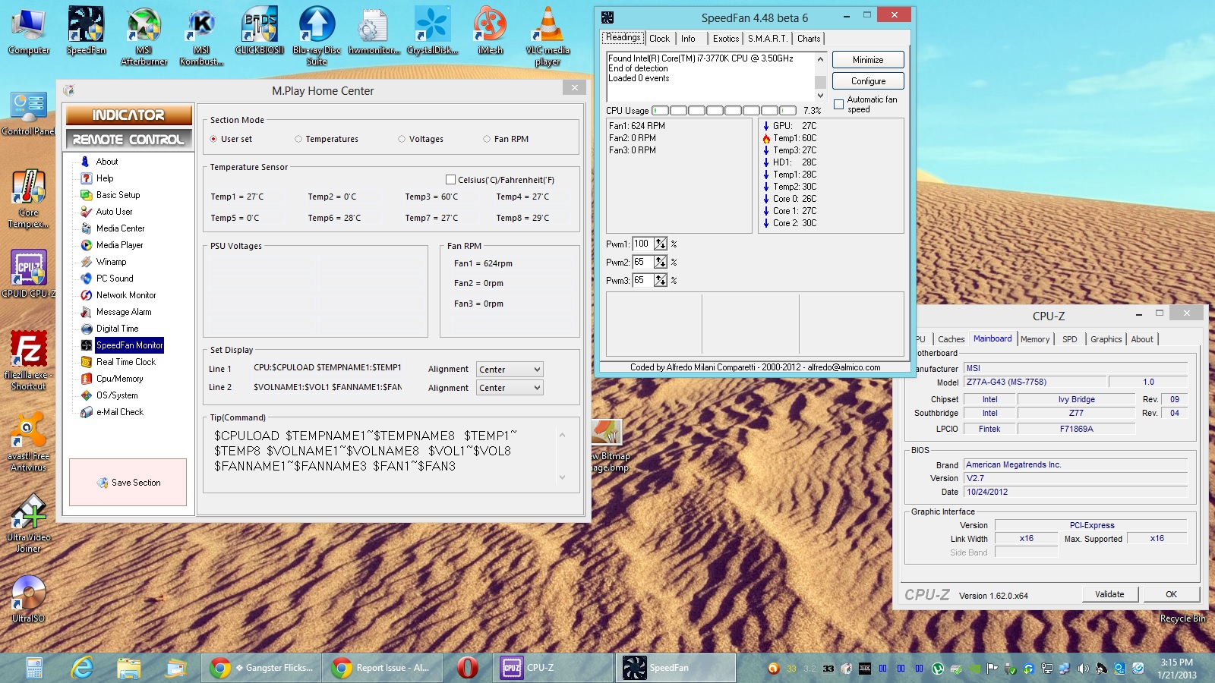This screenshot has width=1215, height=683.
Task: Click the Pwm1 value field
Action: click(x=642, y=244)
